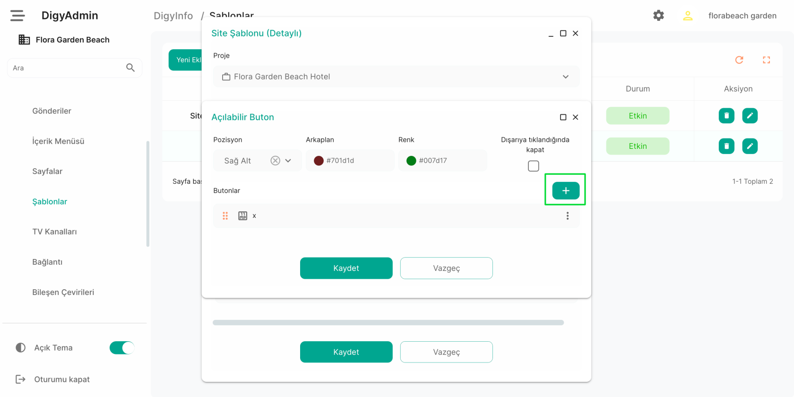Screen dimensions: 794x397
Task: Click the Arkaplan color swatch #701d1d
Action: pyautogui.click(x=319, y=161)
